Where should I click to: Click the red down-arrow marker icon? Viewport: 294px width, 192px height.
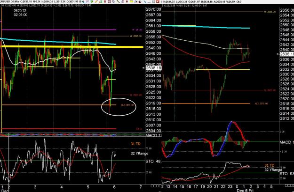pyautogui.click(x=127, y=2)
